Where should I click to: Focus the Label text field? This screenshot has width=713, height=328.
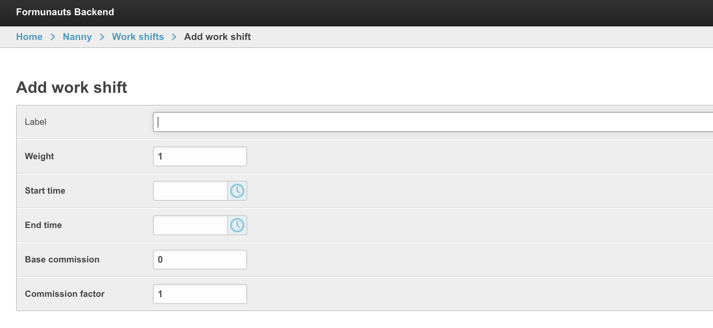[433, 122]
